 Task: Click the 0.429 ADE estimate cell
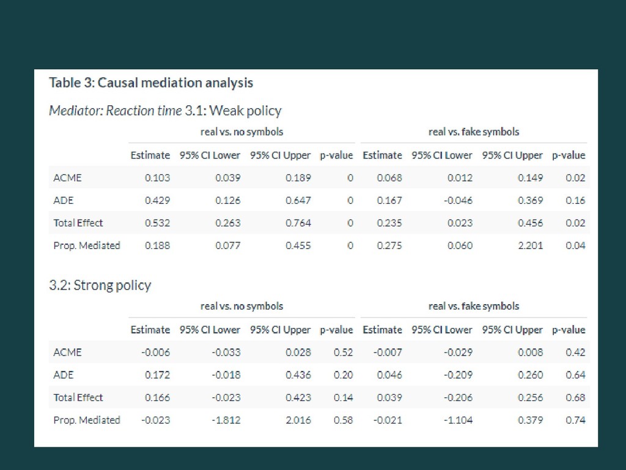coord(157,200)
